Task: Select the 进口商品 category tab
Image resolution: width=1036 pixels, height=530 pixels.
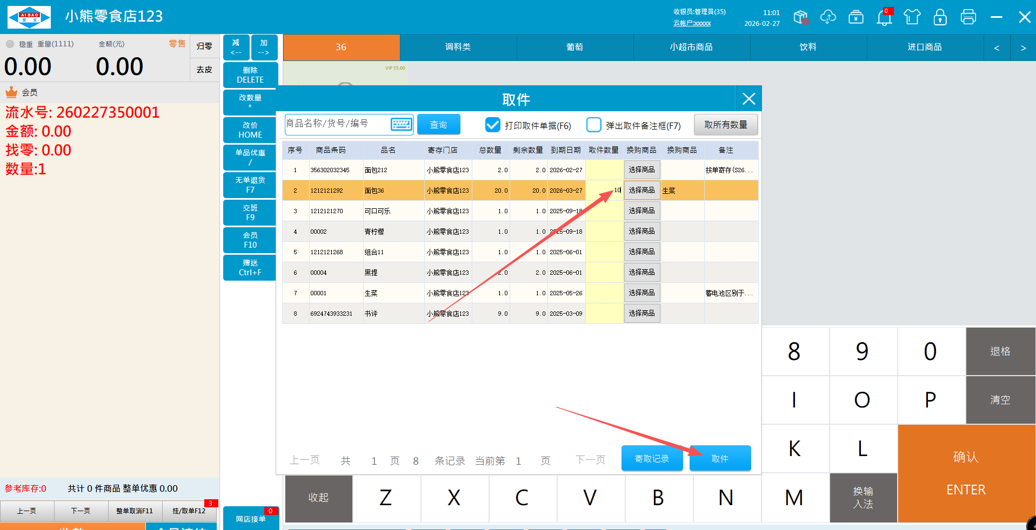Action: click(x=925, y=47)
